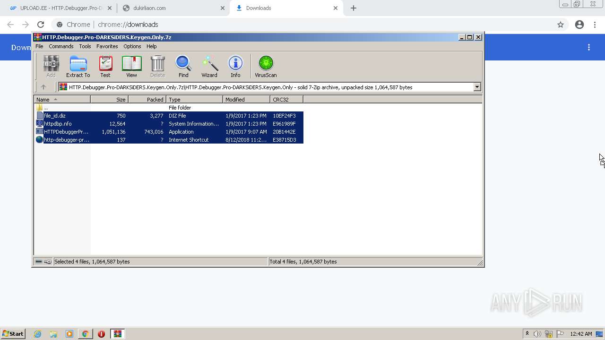Sort by the CRC32 column header

pos(286,99)
